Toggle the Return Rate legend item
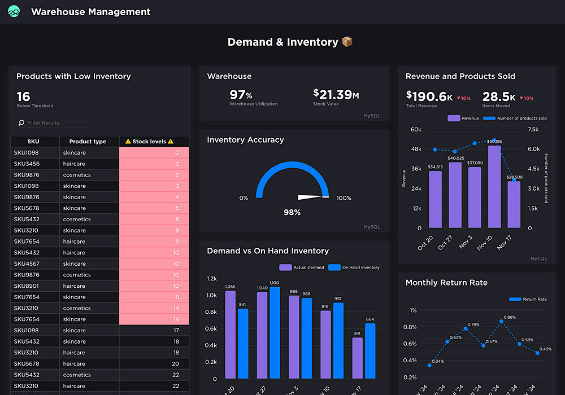The image size is (565, 395). 528,299
